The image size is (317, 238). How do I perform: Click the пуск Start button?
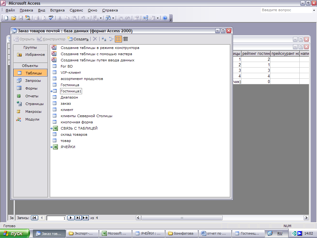pyautogui.click(x=15, y=233)
